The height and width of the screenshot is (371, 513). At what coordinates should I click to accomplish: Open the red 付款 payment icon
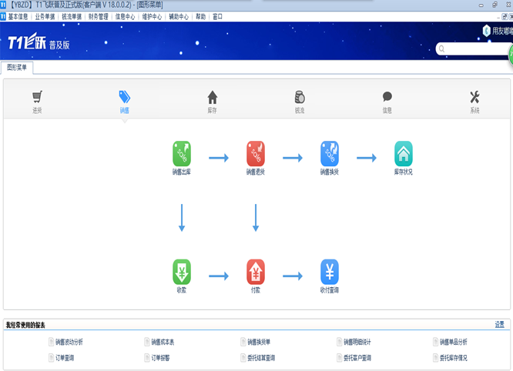pyautogui.click(x=256, y=272)
